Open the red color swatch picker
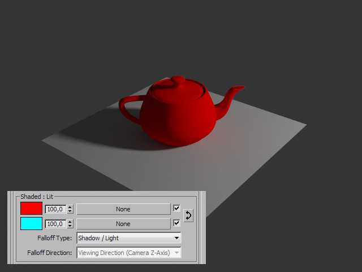Image resolution: width=362 pixels, height=272 pixels. [x=31, y=209]
